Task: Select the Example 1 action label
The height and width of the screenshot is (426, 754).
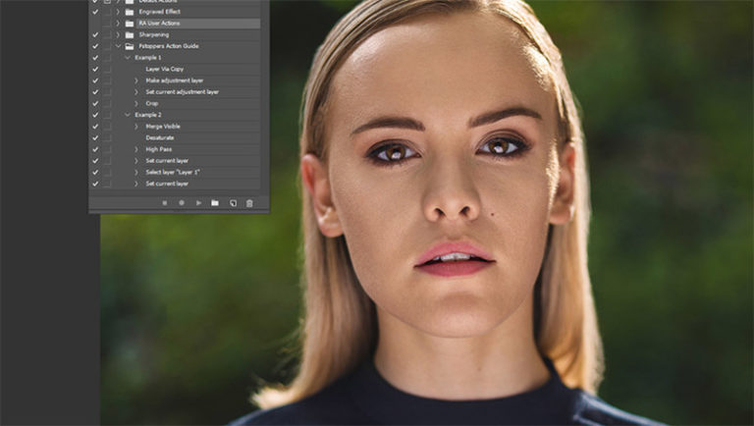Action: tap(148, 58)
